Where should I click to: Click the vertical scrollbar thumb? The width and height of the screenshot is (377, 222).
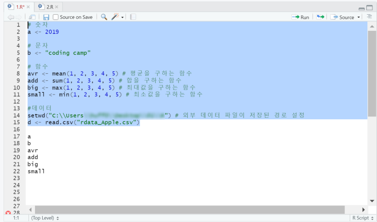click(372, 74)
